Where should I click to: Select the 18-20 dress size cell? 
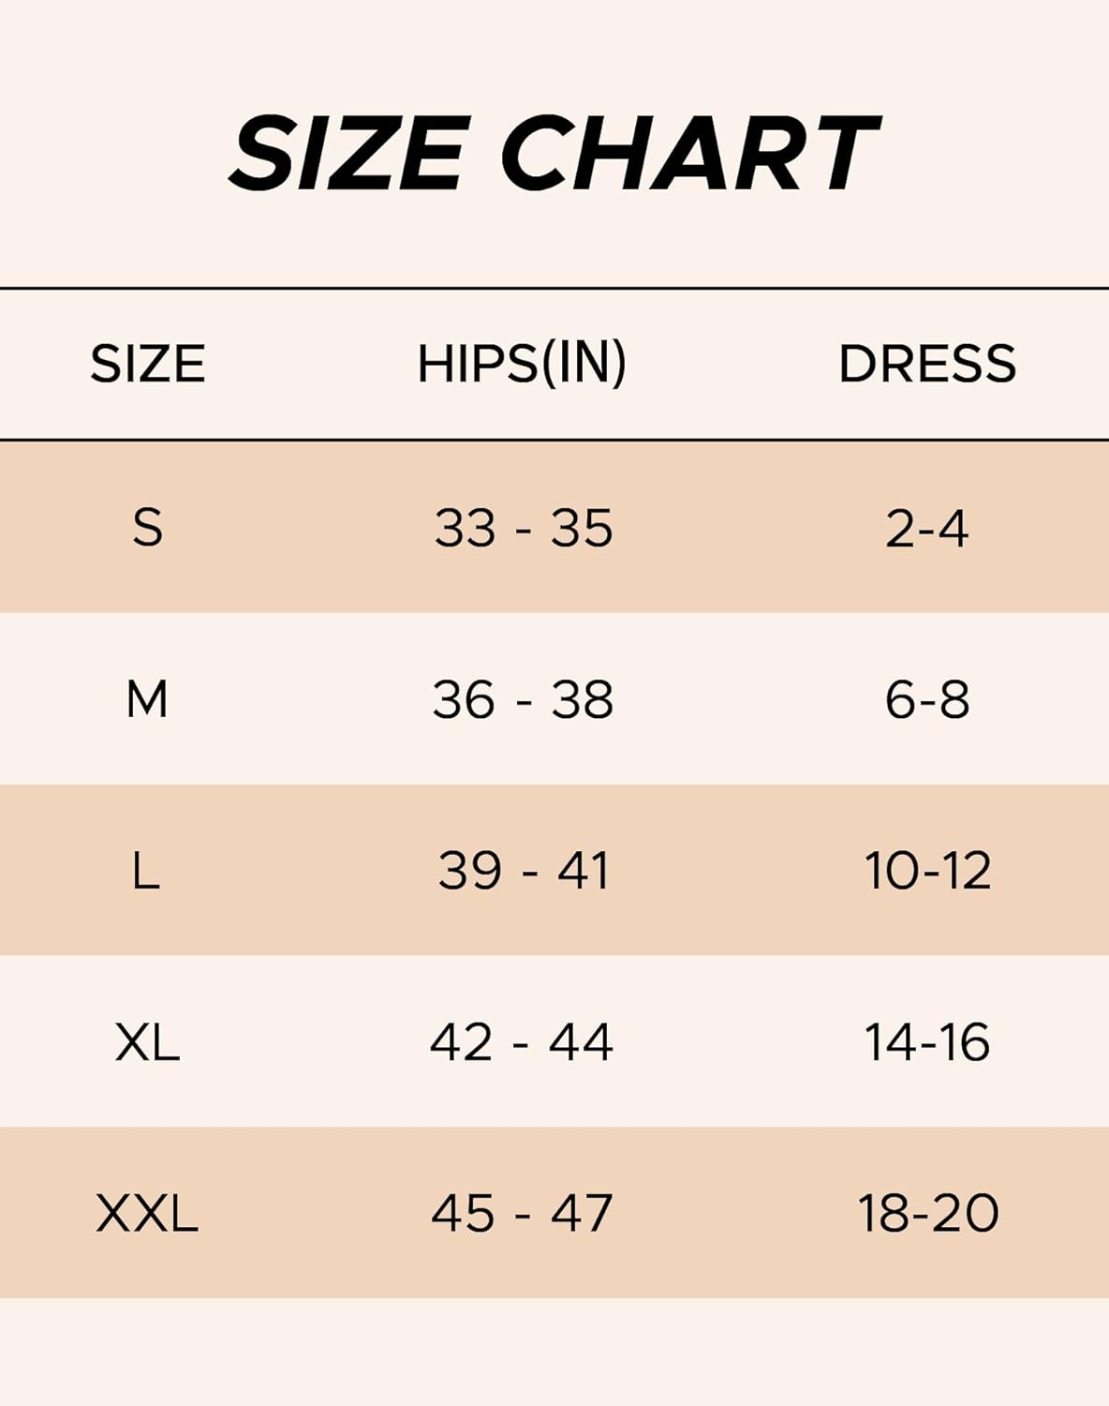928,1213
